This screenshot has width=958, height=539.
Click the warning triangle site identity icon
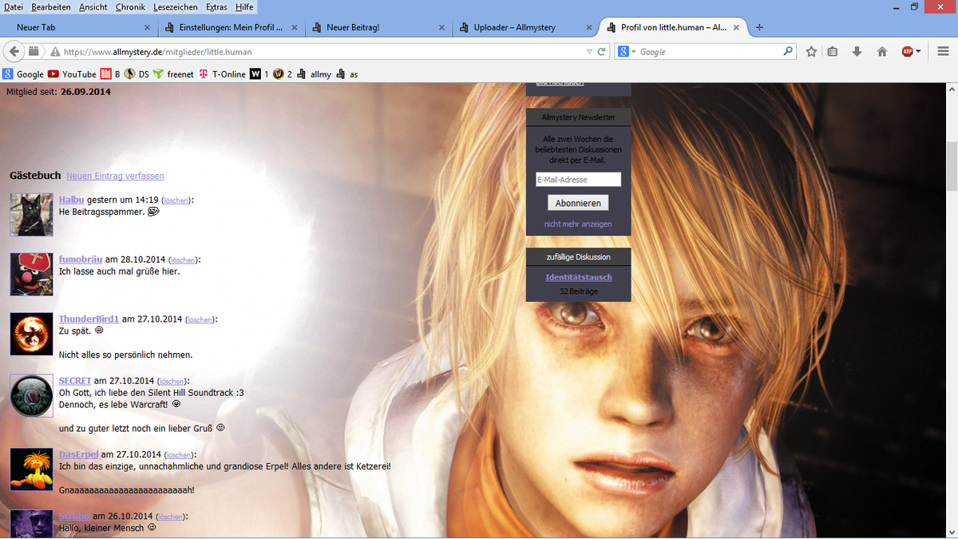coord(55,52)
